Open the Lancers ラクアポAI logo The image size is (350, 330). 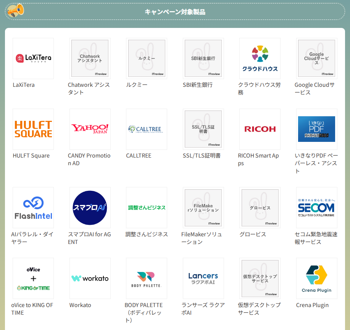pyautogui.click(x=203, y=278)
